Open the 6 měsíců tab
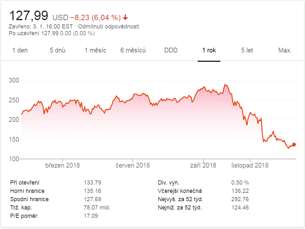 coord(133,50)
